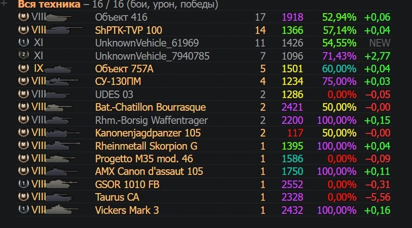Screen dimensions: 412x228
Task: Click the mastery badge of Taurus CA
Action: click(23, 197)
